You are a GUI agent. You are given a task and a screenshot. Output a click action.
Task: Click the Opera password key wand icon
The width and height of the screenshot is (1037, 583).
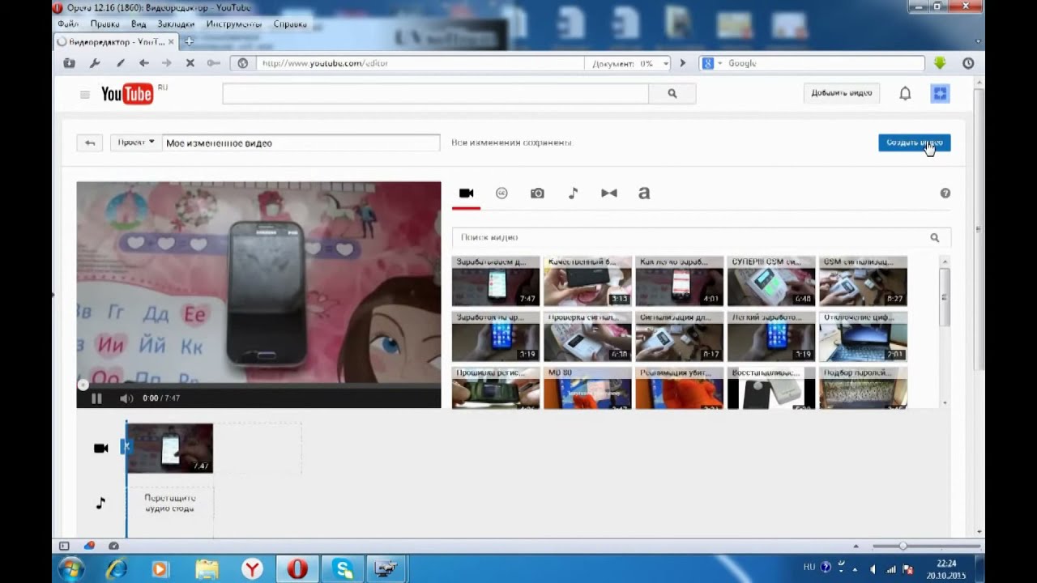[x=214, y=63]
